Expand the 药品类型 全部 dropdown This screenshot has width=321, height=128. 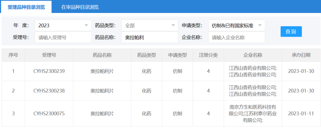pyautogui.click(x=150, y=25)
